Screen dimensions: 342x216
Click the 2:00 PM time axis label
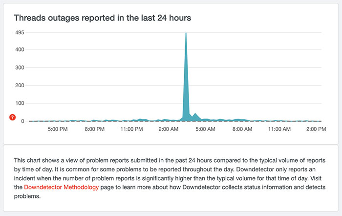coord(316,130)
